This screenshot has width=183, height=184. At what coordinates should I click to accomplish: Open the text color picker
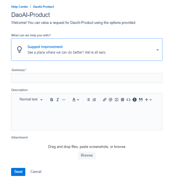pyautogui.click(x=76, y=100)
